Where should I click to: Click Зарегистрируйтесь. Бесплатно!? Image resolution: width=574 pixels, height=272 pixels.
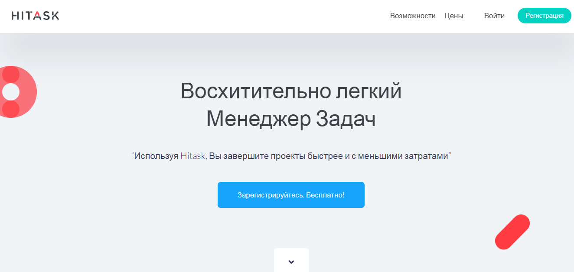click(x=291, y=194)
